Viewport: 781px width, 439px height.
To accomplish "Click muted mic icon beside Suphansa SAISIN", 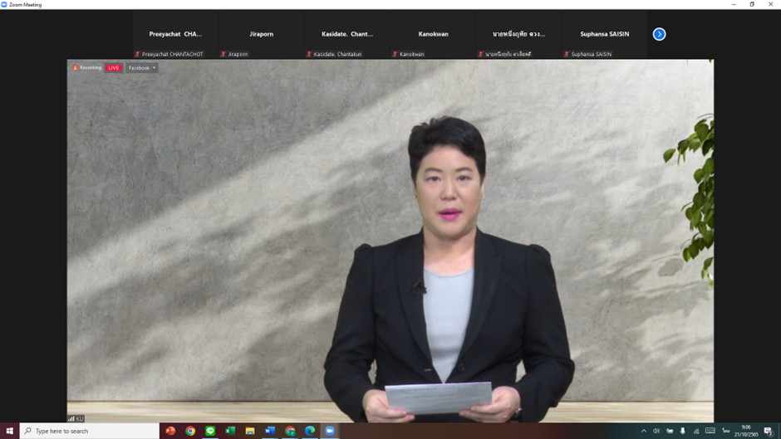I will (566, 54).
